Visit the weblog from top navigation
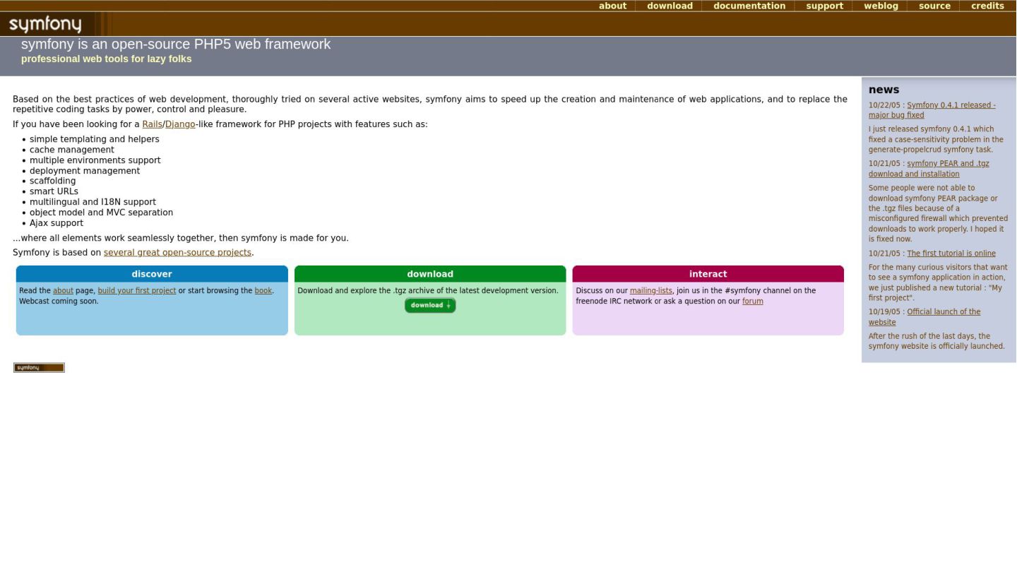Screen dimensions: 1017x572 (x=881, y=6)
